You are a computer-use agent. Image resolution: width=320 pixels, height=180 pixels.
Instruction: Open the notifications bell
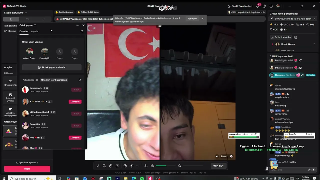[x=258, y=6]
